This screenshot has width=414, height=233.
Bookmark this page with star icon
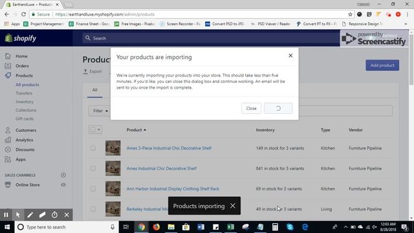pos(350,14)
